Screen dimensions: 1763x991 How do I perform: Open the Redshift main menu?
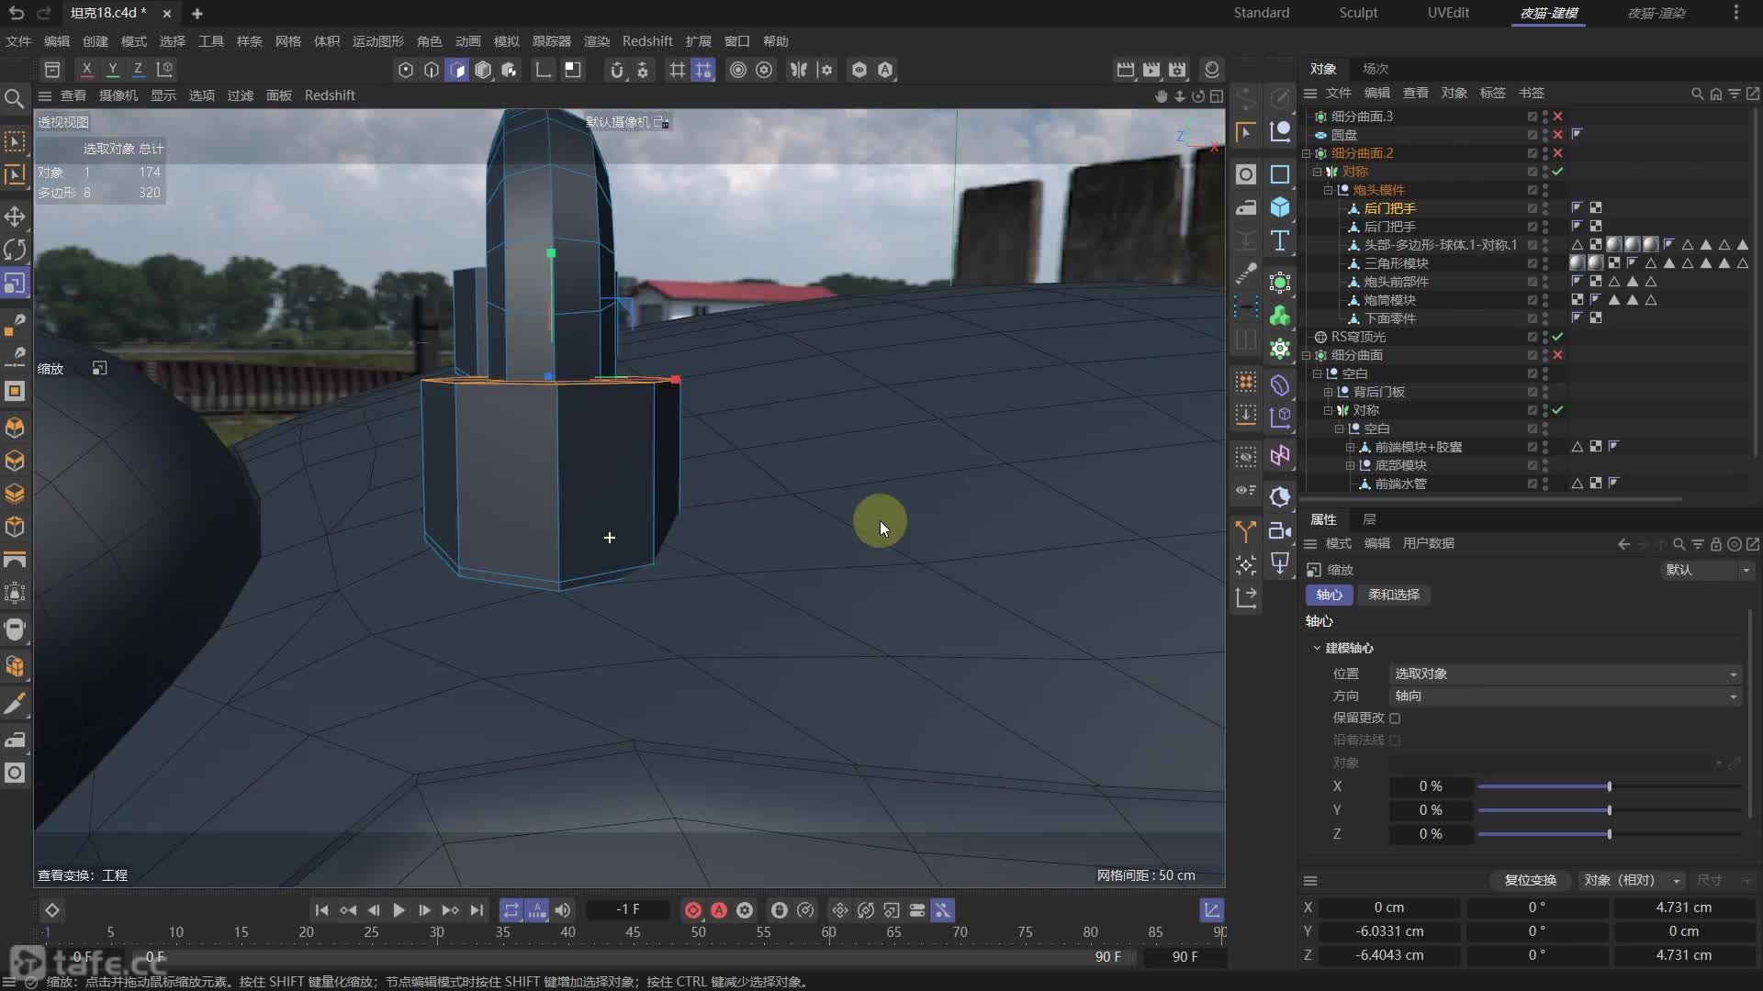click(647, 41)
